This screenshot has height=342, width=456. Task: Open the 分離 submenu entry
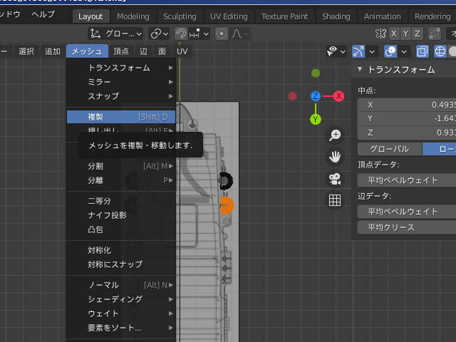[x=121, y=180]
